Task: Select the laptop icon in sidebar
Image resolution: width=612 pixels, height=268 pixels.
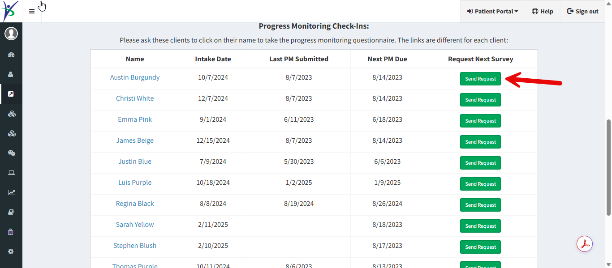Action: (x=11, y=173)
